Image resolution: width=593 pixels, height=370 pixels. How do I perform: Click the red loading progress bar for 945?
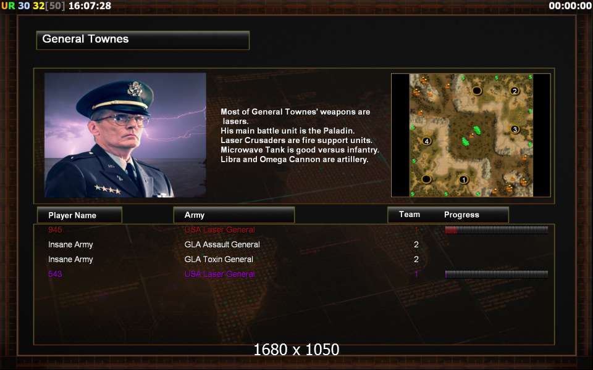point(497,230)
